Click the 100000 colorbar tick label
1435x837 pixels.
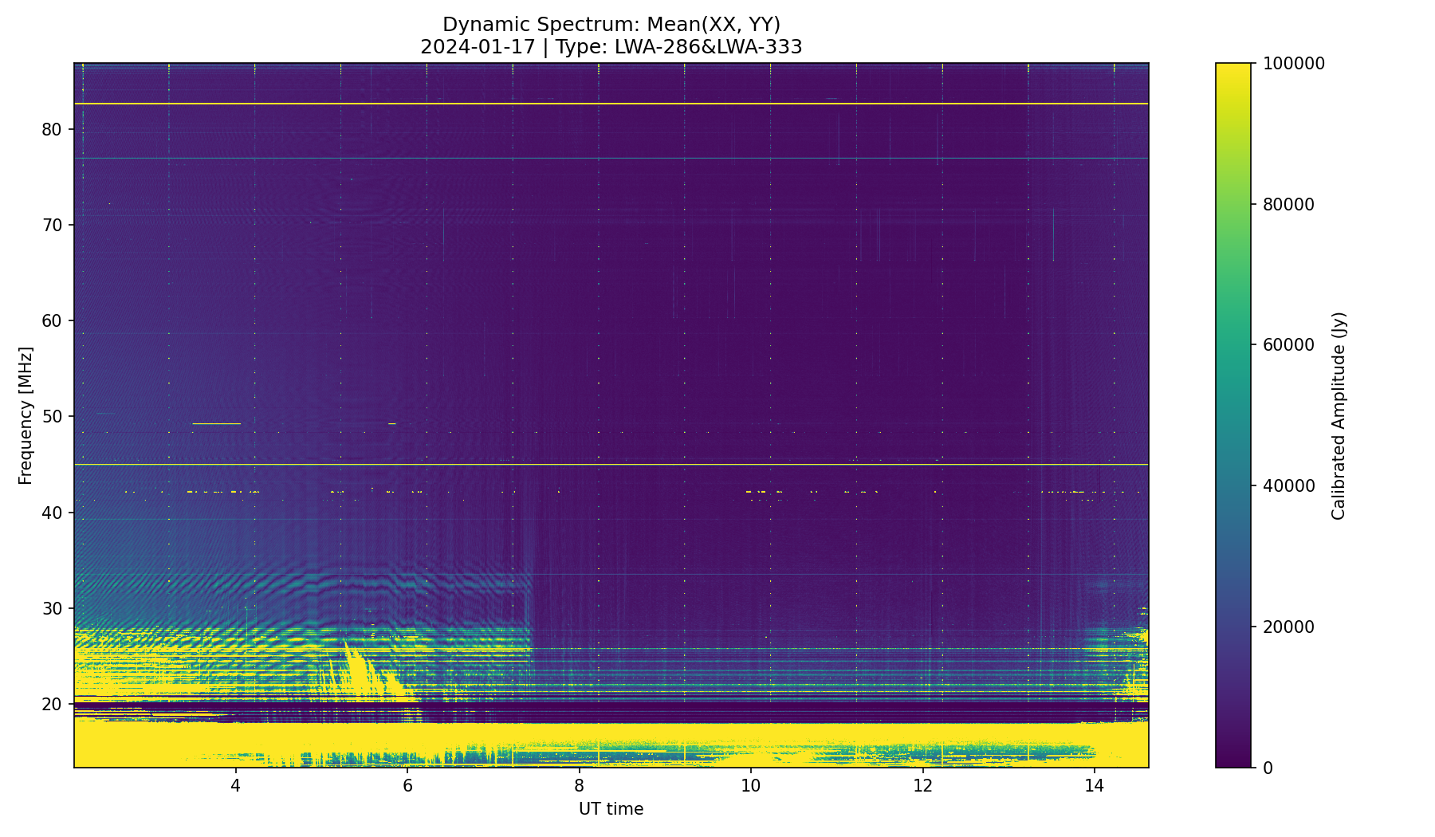[1292, 64]
